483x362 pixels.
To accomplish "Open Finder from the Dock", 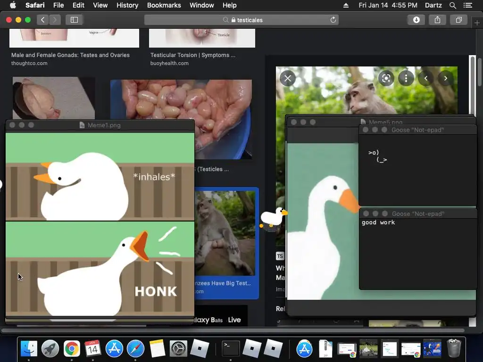I will (x=29, y=349).
